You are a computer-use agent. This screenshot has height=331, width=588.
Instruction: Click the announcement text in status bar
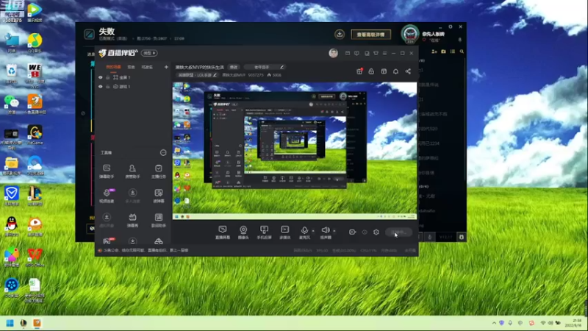(x=146, y=250)
